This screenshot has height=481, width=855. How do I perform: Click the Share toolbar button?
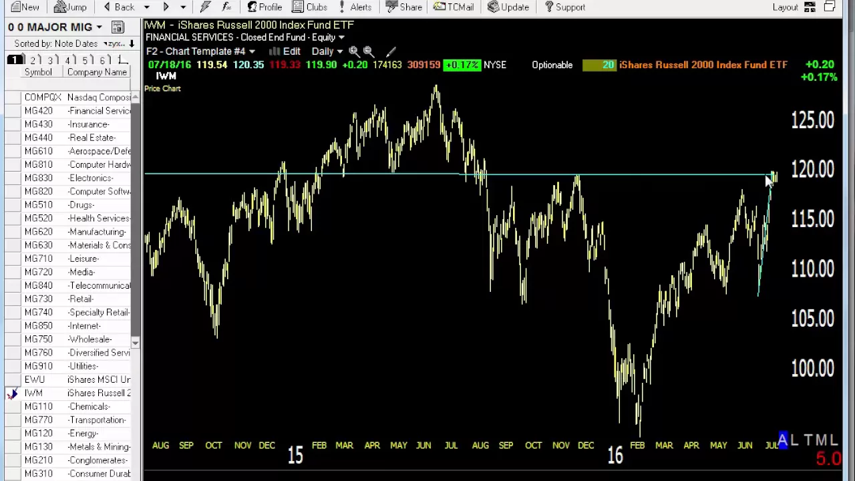pos(403,7)
